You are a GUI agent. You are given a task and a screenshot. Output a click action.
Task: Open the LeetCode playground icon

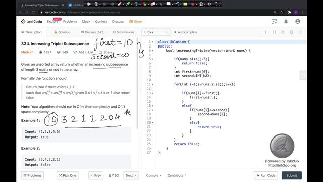(x=274, y=21)
